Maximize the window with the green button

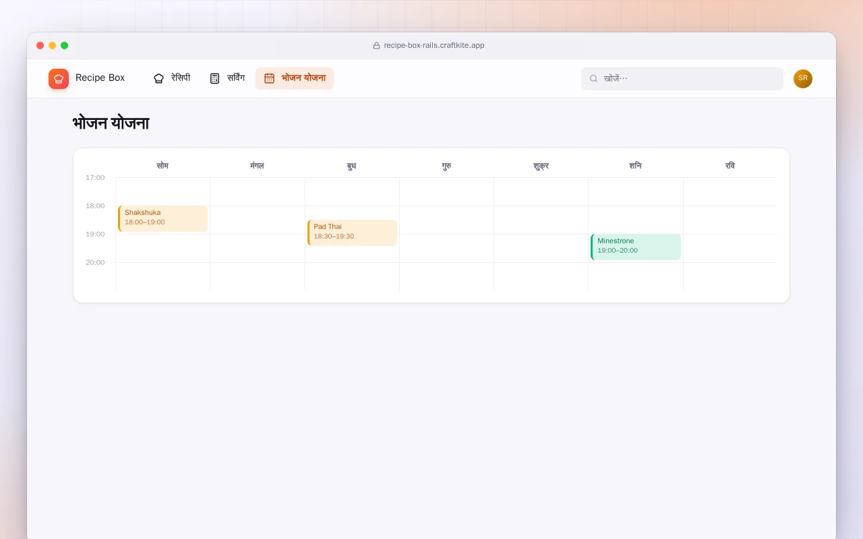[65, 46]
